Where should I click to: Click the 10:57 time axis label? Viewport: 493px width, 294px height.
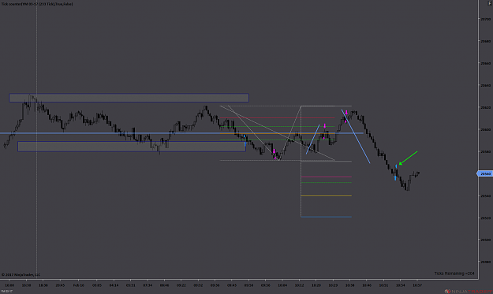point(417,285)
